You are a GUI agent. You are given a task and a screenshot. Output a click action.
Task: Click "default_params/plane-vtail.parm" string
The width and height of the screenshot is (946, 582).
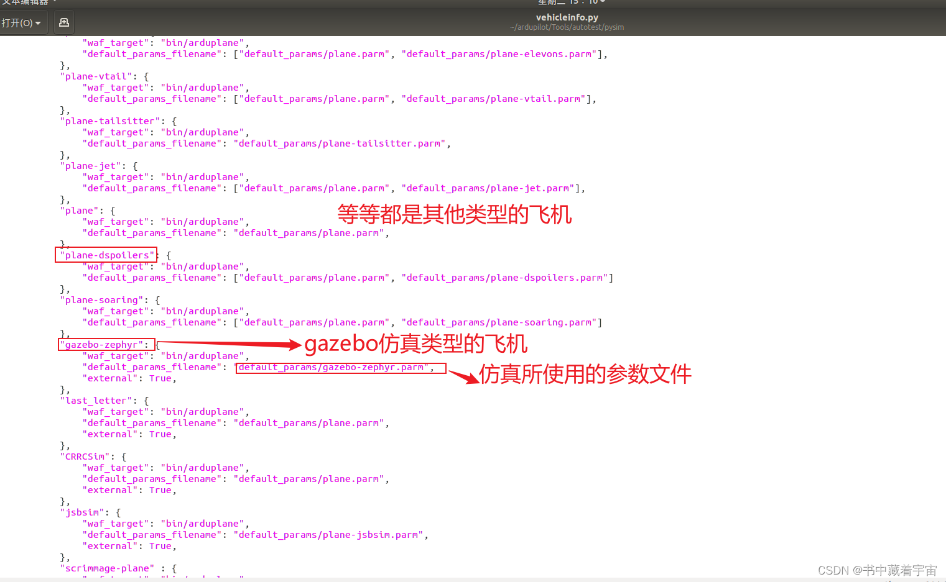click(494, 99)
